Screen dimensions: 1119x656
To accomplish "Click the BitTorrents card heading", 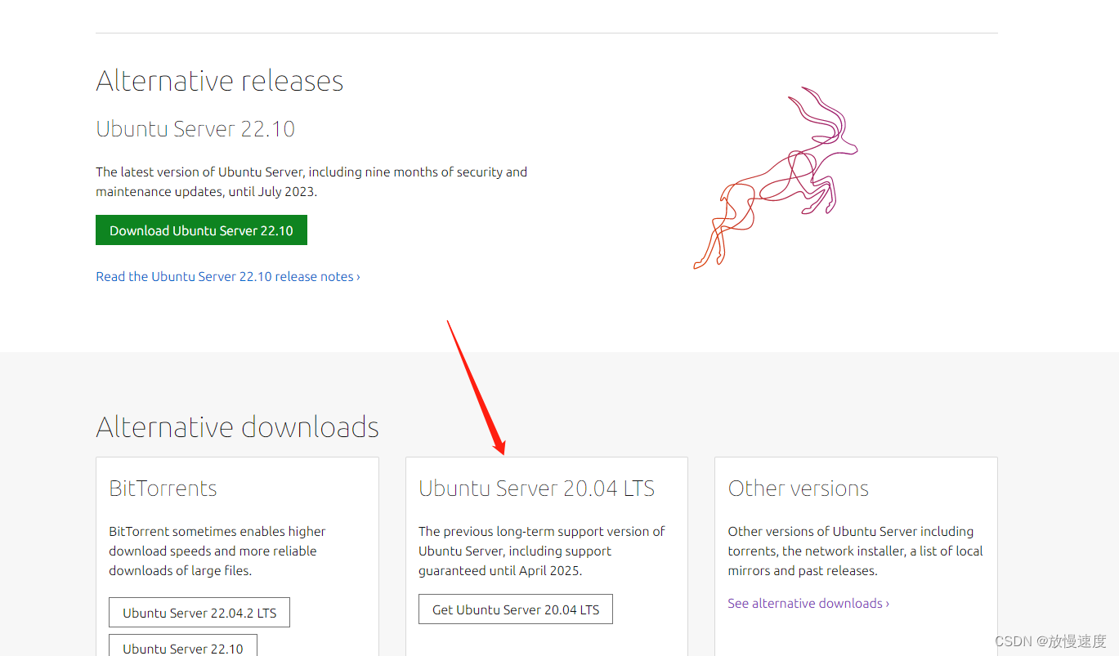I will tap(163, 489).
